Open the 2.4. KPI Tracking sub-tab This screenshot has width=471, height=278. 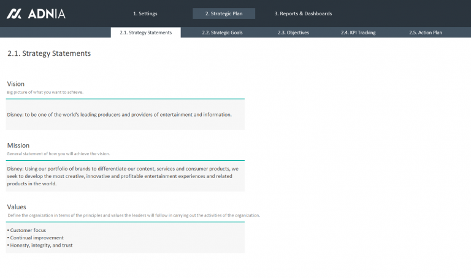(x=358, y=33)
